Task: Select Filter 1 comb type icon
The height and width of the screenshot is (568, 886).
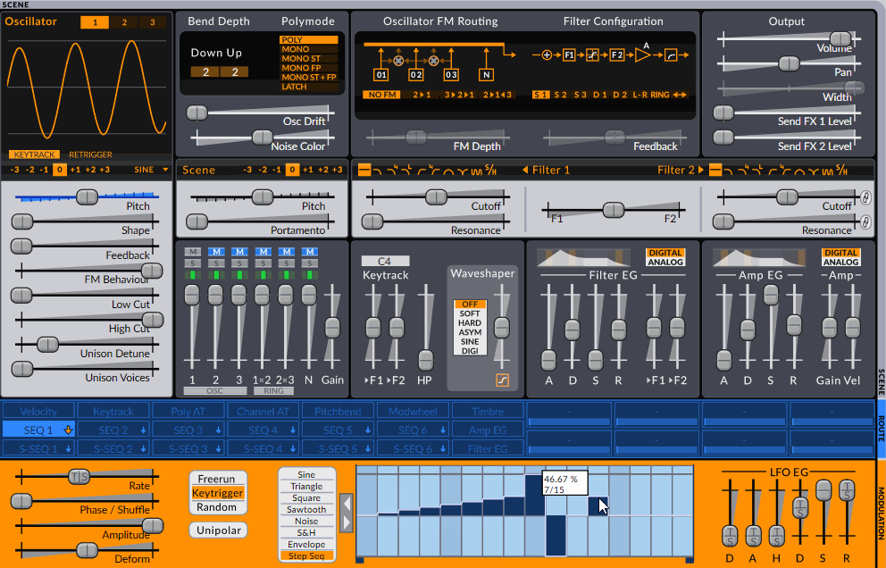Action: pos(477,170)
